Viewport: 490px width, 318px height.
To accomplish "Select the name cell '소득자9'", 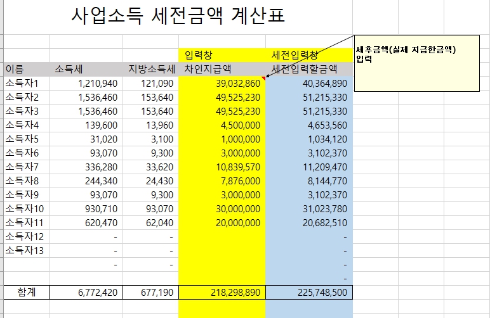I will tap(26, 195).
